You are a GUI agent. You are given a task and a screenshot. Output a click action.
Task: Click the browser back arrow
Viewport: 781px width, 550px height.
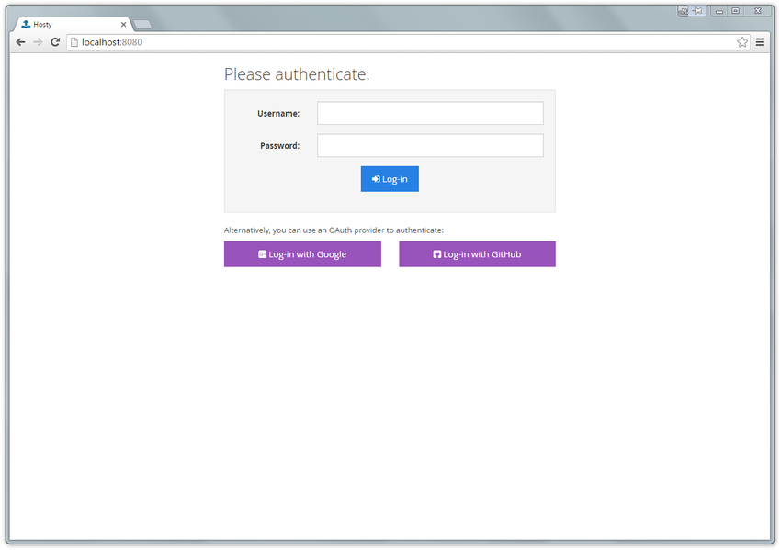tap(20, 42)
